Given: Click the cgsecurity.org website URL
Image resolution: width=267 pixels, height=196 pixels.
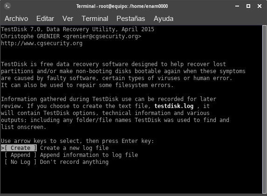Looking at the screenshot, I should 42,43.
